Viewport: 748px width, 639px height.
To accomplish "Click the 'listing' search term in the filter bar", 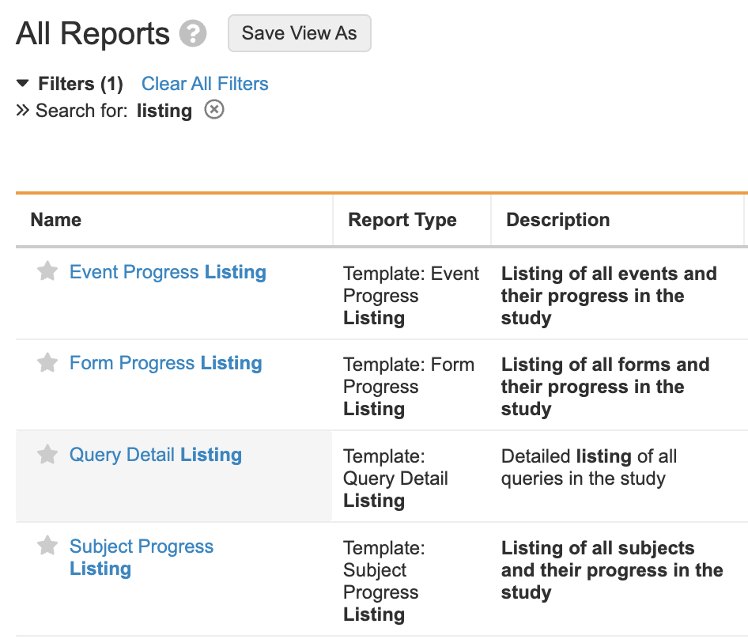I will click(x=164, y=111).
